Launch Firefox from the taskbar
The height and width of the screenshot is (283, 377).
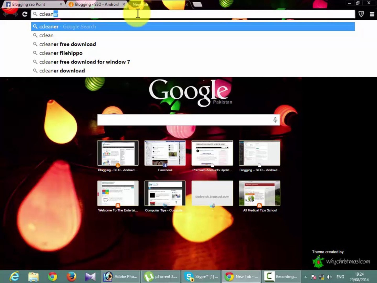(71, 277)
